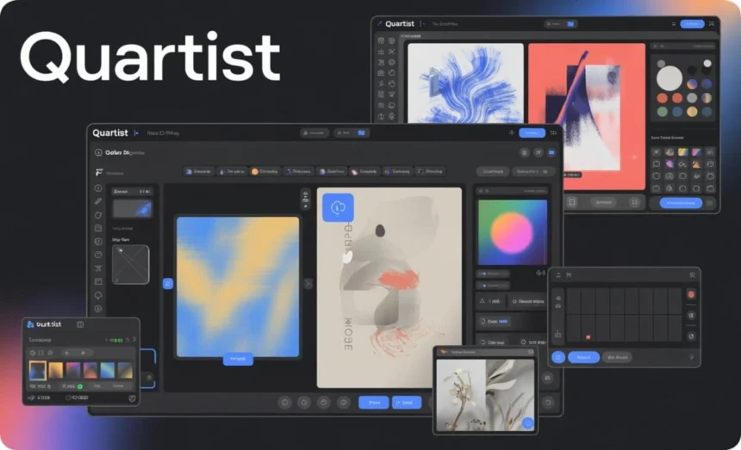Click the frame corners icon in back window bottom bar
741x450 pixels.
click(634, 202)
